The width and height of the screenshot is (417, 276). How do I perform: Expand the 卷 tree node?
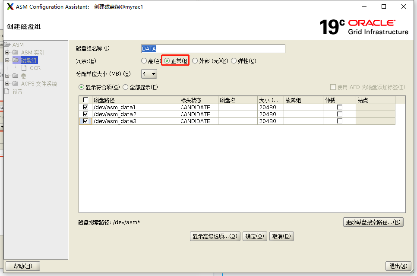coord(7,76)
